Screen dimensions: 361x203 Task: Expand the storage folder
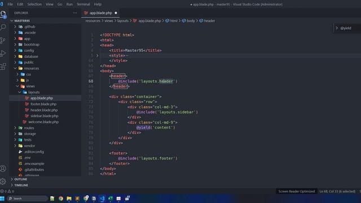[15, 134]
